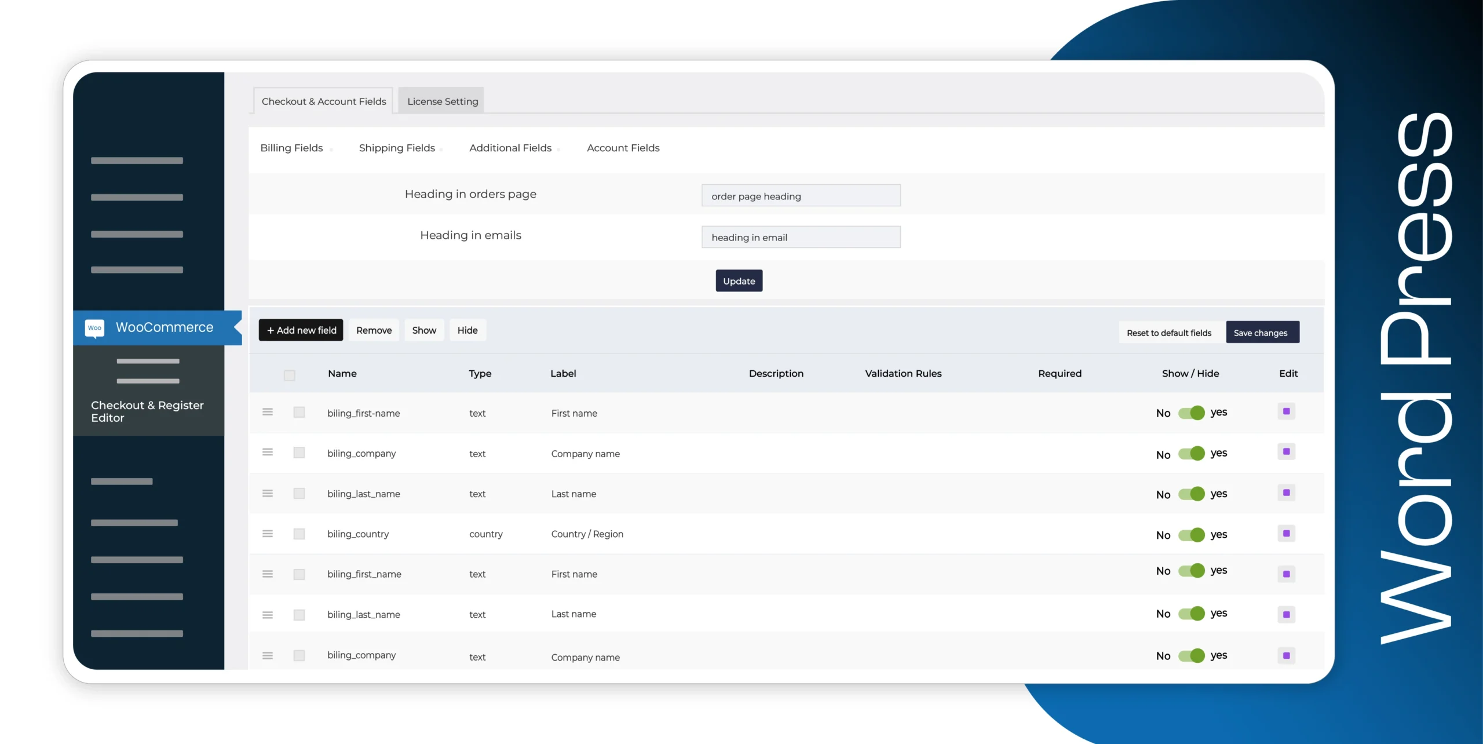Click the Add new field button
Image resolution: width=1483 pixels, height=744 pixels.
(301, 330)
